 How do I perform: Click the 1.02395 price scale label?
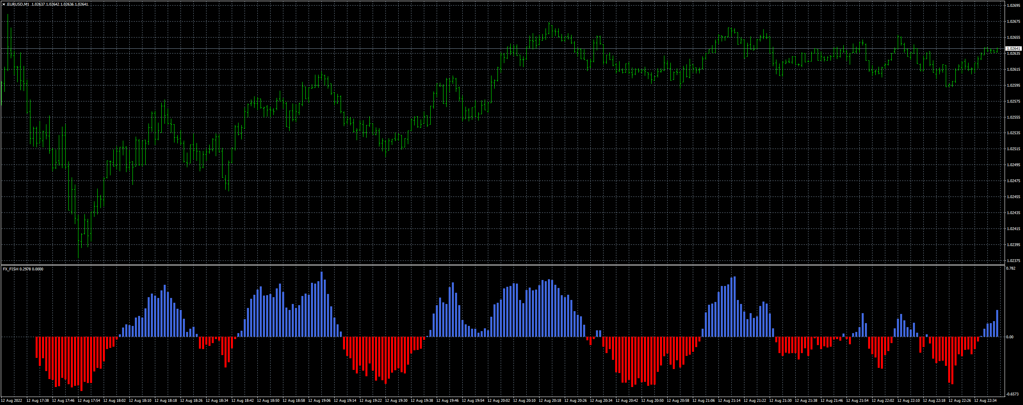tap(1013, 245)
